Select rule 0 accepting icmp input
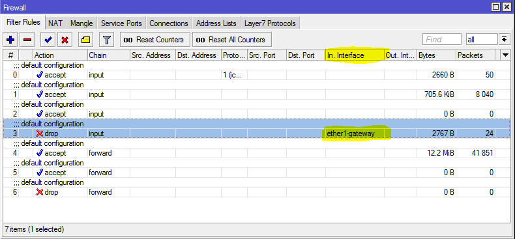This screenshot has height=239, width=515. [256, 75]
